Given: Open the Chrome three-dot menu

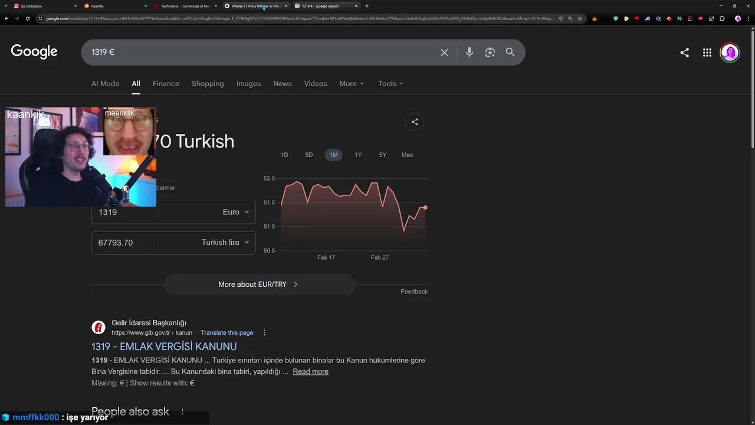Looking at the screenshot, I should [x=748, y=18].
